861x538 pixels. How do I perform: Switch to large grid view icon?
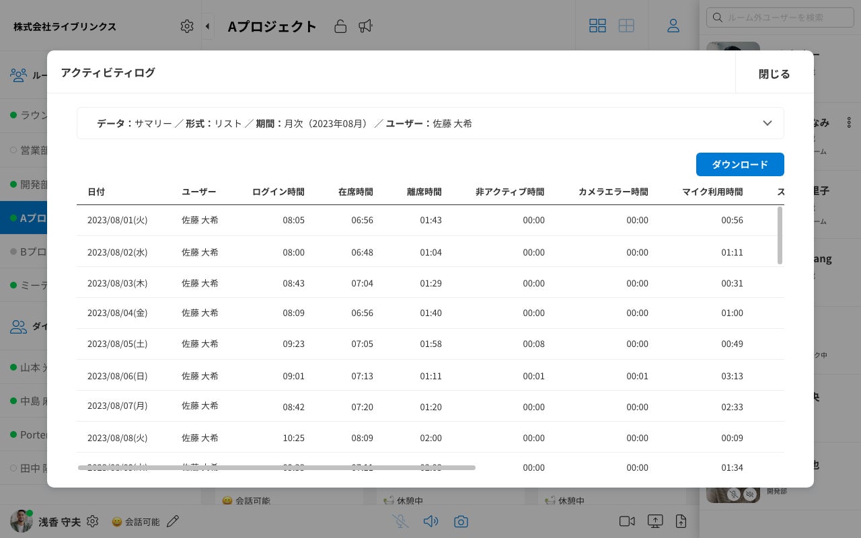coord(626,26)
